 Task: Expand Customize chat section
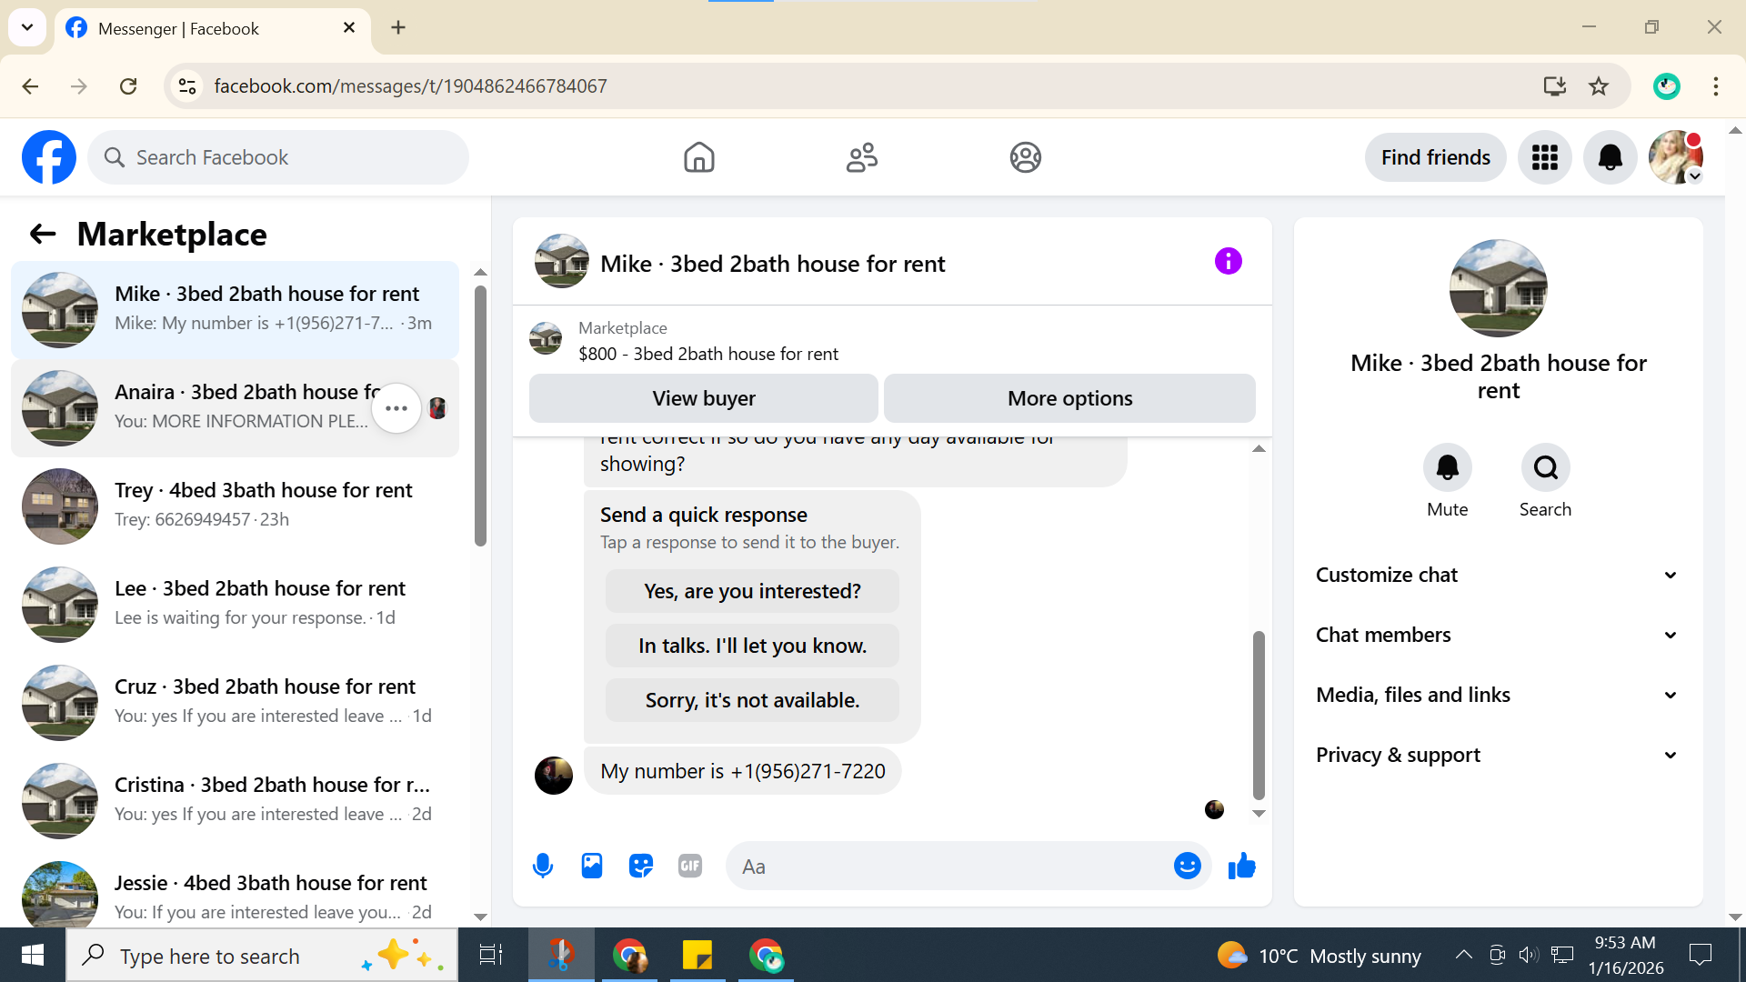[x=1498, y=575]
